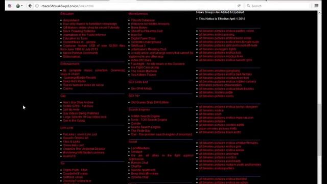Open Deep Web Ministries link

[145, 174]
